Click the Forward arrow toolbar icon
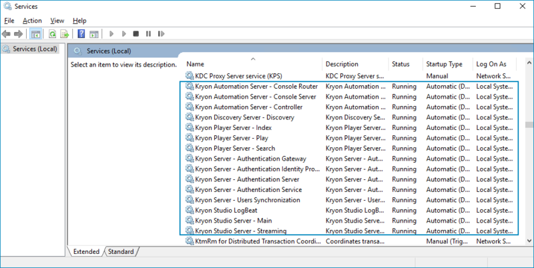534x268 pixels. (19, 34)
